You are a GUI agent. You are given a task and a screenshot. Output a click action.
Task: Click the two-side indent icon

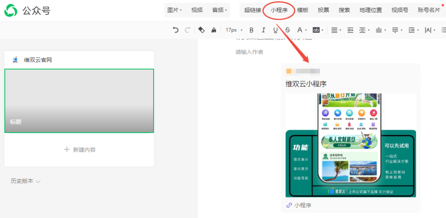(363, 30)
